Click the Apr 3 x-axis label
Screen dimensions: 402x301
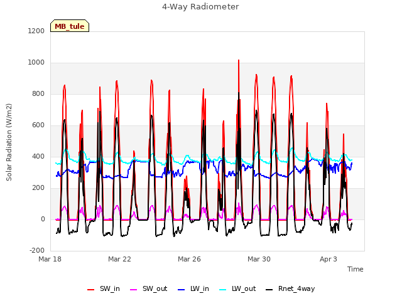(329, 259)
